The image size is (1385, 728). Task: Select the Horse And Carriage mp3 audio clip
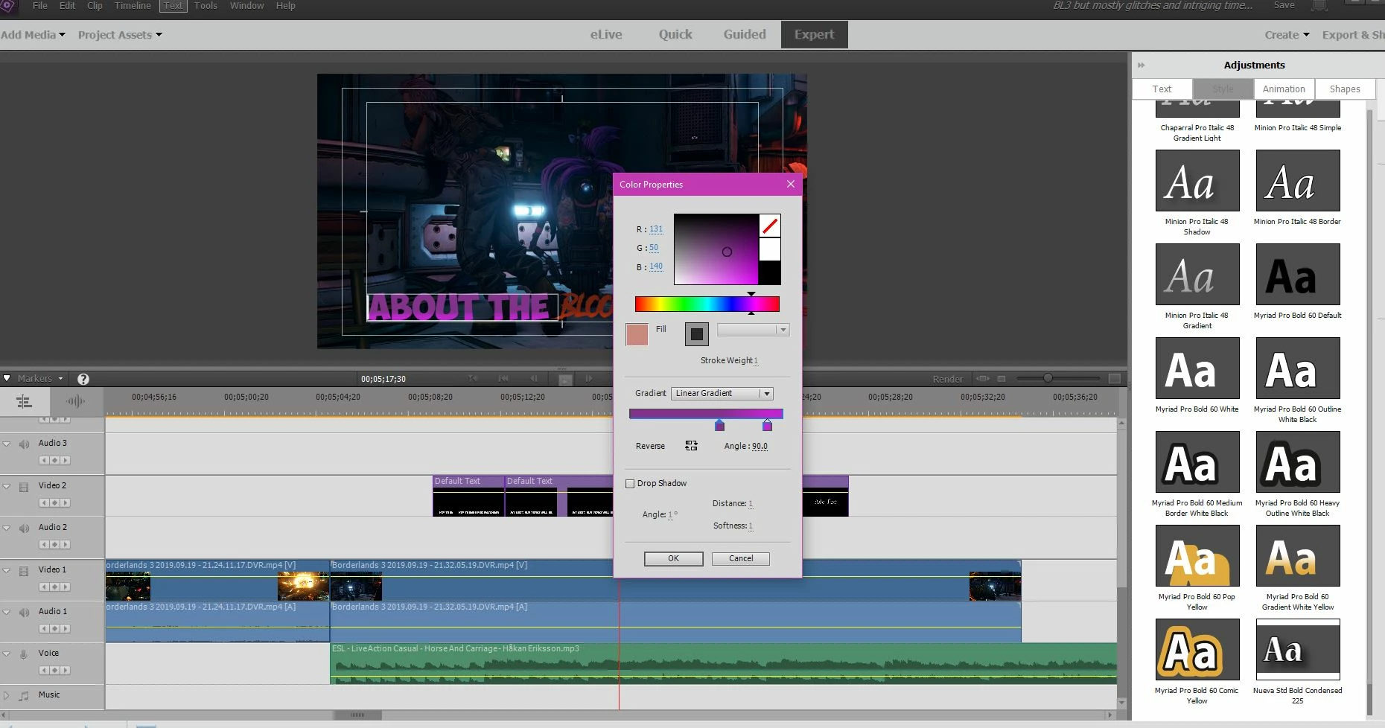coord(723,663)
